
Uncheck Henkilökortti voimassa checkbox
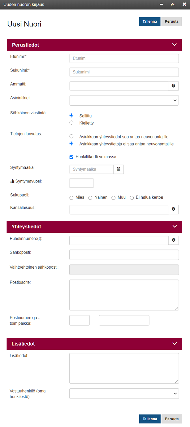(71, 157)
